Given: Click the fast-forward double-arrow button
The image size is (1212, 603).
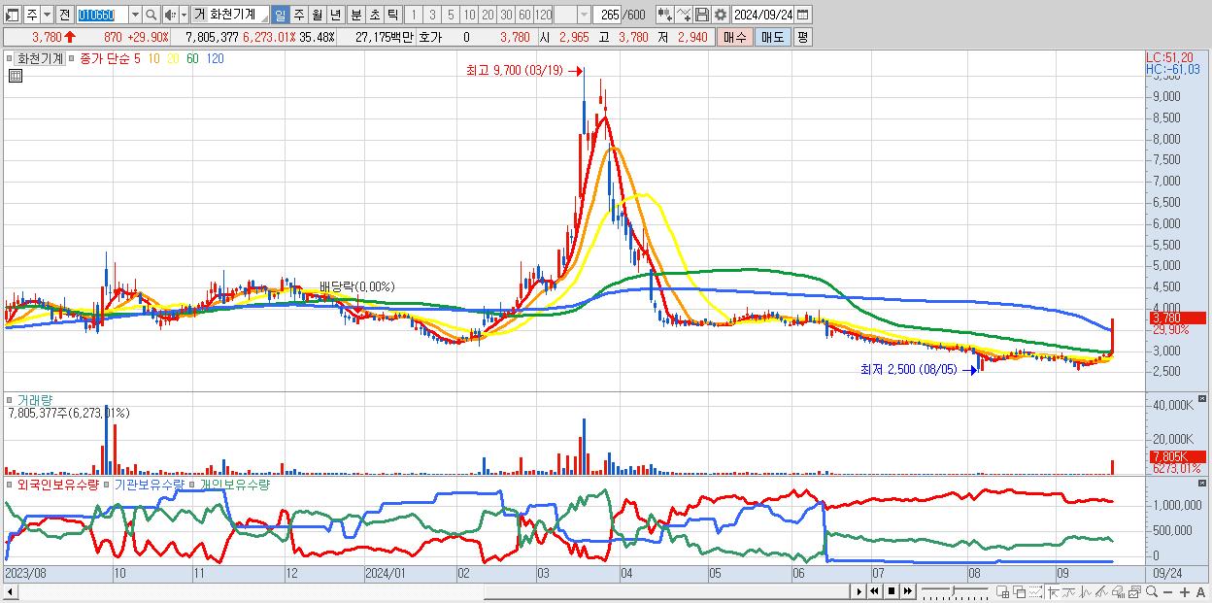Looking at the screenshot, I should coord(907,591).
